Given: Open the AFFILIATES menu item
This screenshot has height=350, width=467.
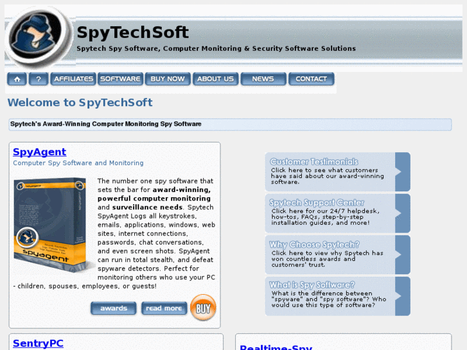Looking at the screenshot, I should 73,79.
